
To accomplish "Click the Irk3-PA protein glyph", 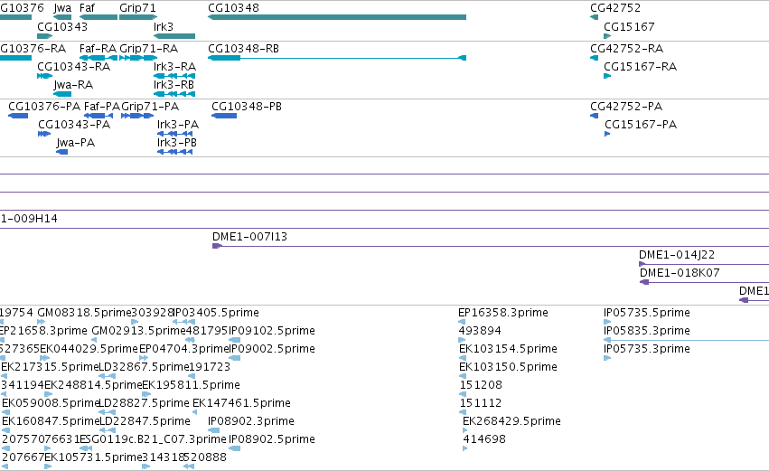I will click(174, 134).
